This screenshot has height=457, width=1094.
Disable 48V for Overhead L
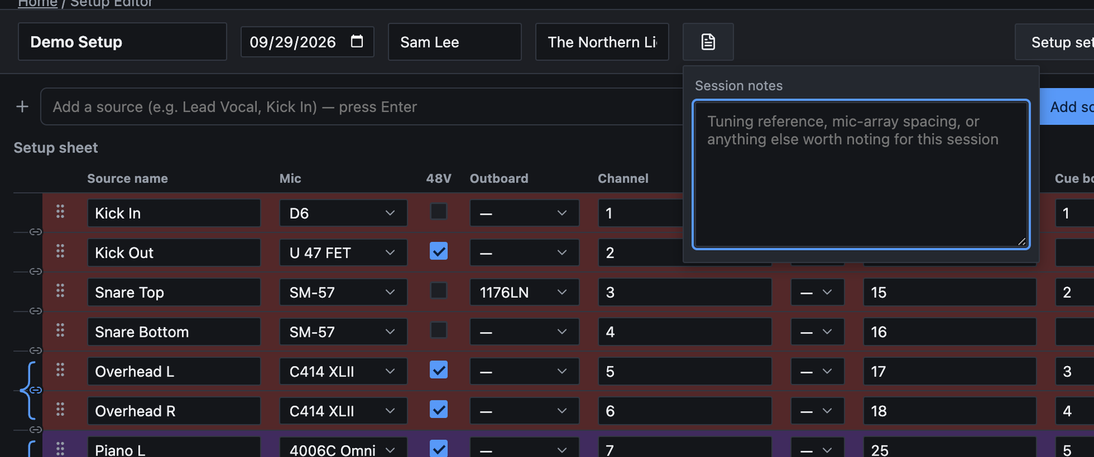438,370
